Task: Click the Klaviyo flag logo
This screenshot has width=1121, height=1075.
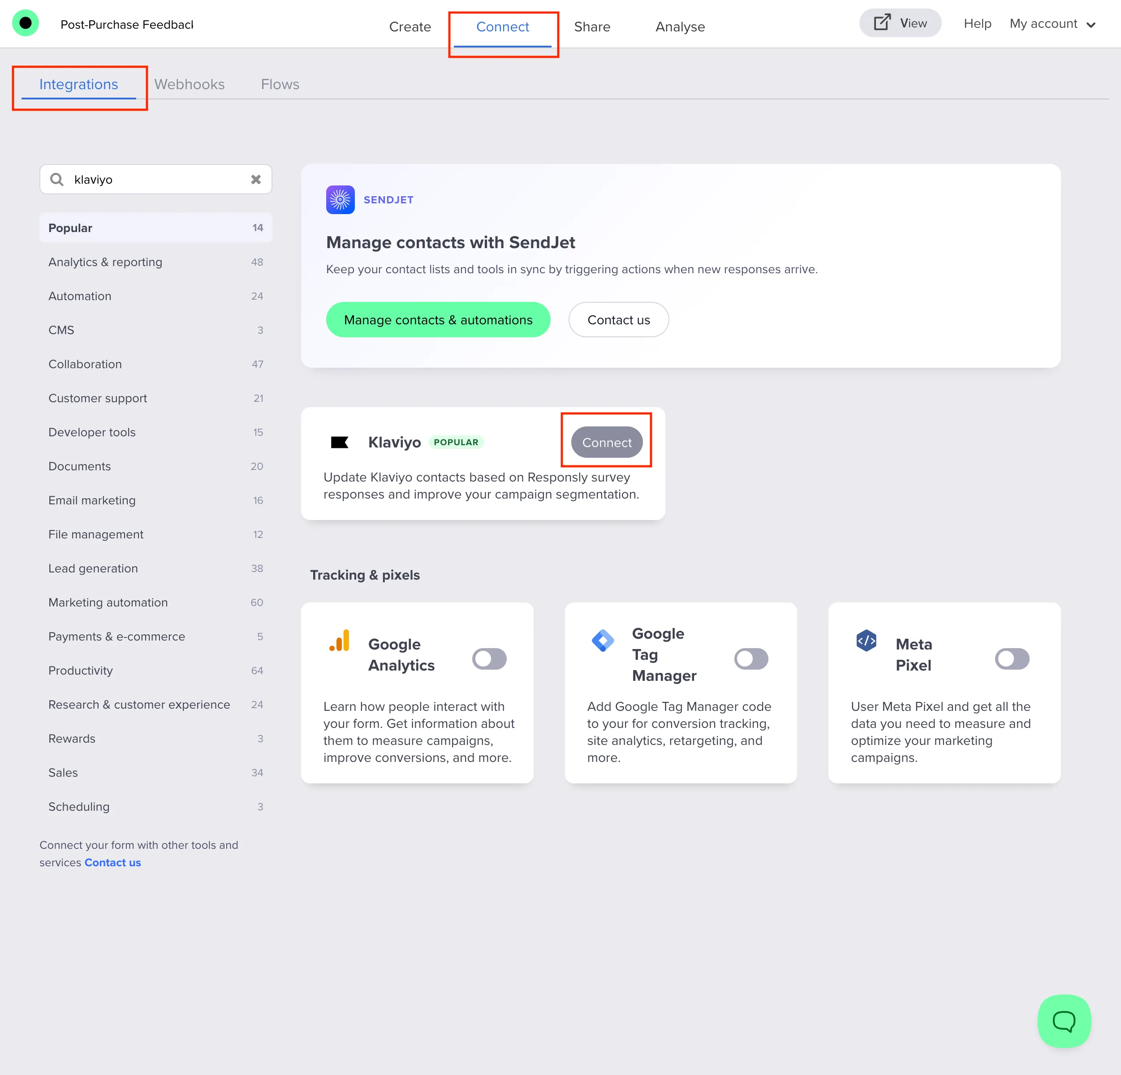Action: [x=340, y=442]
